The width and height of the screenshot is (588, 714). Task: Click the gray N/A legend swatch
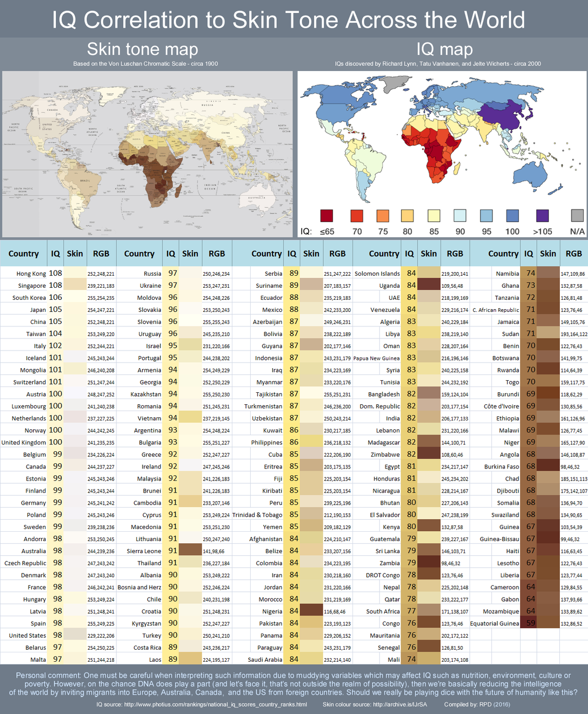[x=577, y=215]
